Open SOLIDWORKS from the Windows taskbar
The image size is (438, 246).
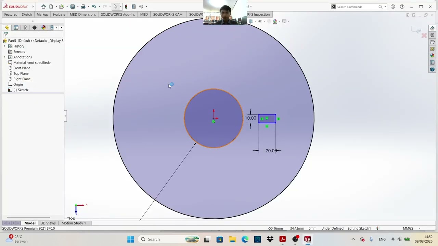tap(308, 239)
